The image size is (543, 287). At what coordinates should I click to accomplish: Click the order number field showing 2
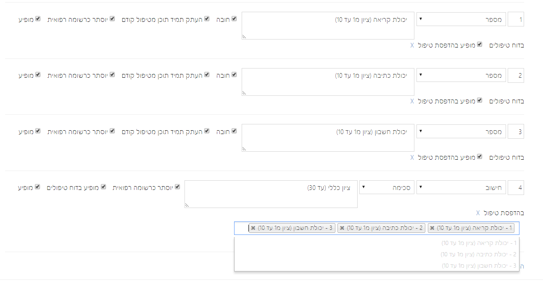click(516, 75)
